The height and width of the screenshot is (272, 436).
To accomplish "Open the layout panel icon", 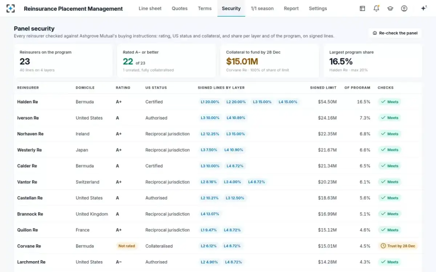I will [x=362, y=8].
